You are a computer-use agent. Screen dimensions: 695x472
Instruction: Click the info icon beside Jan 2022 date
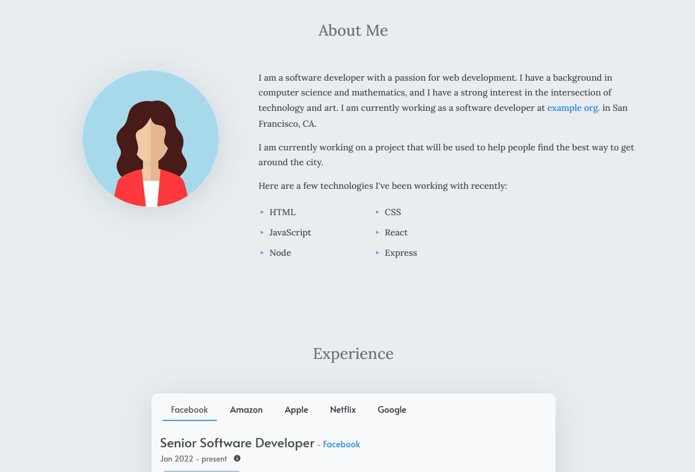click(x=237, y=458)
